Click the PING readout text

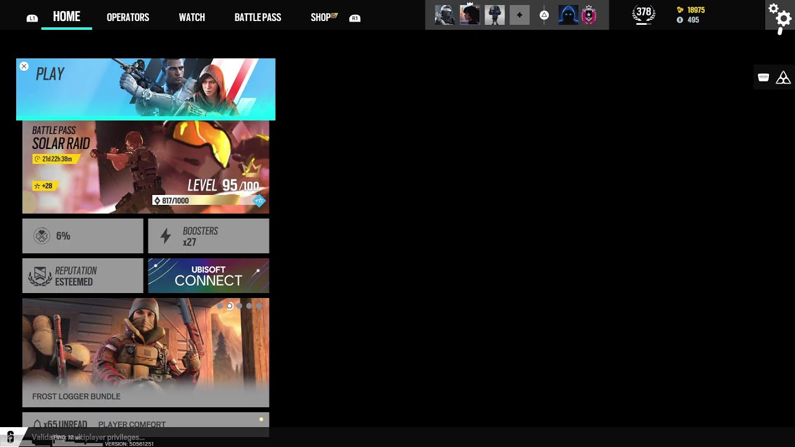pyautogui.click(x=68, y=438)
